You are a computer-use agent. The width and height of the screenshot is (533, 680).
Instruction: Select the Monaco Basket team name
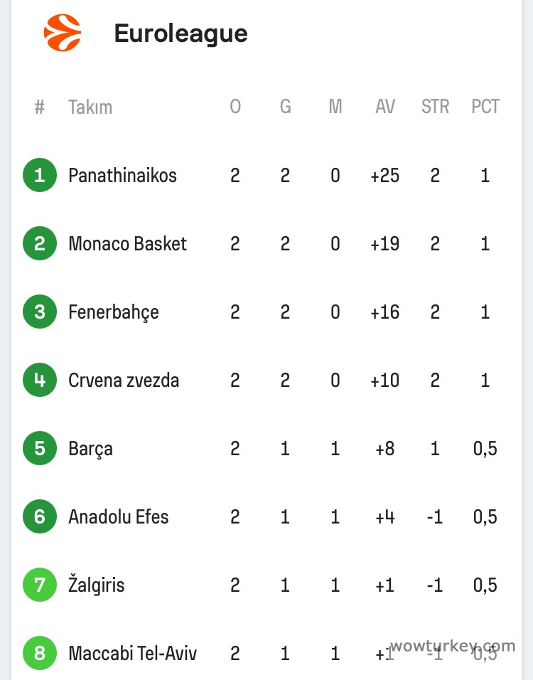(x=127, y=243)
